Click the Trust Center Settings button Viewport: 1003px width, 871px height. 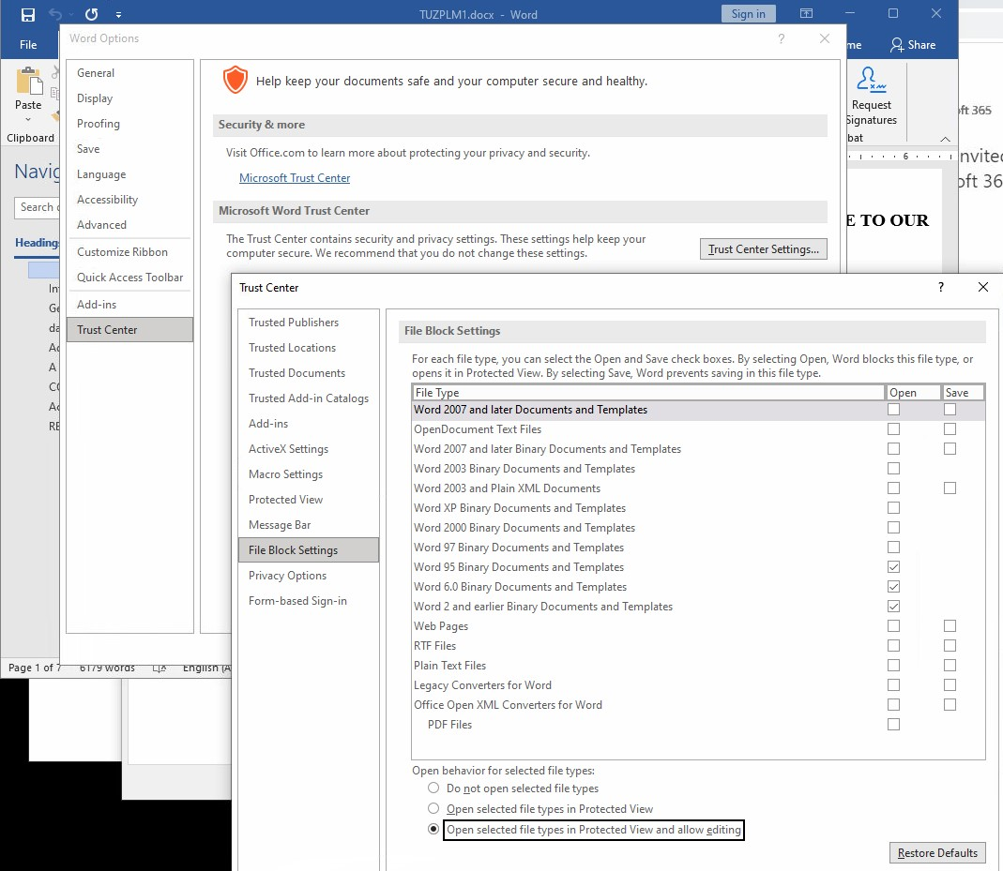pos(763,249)
